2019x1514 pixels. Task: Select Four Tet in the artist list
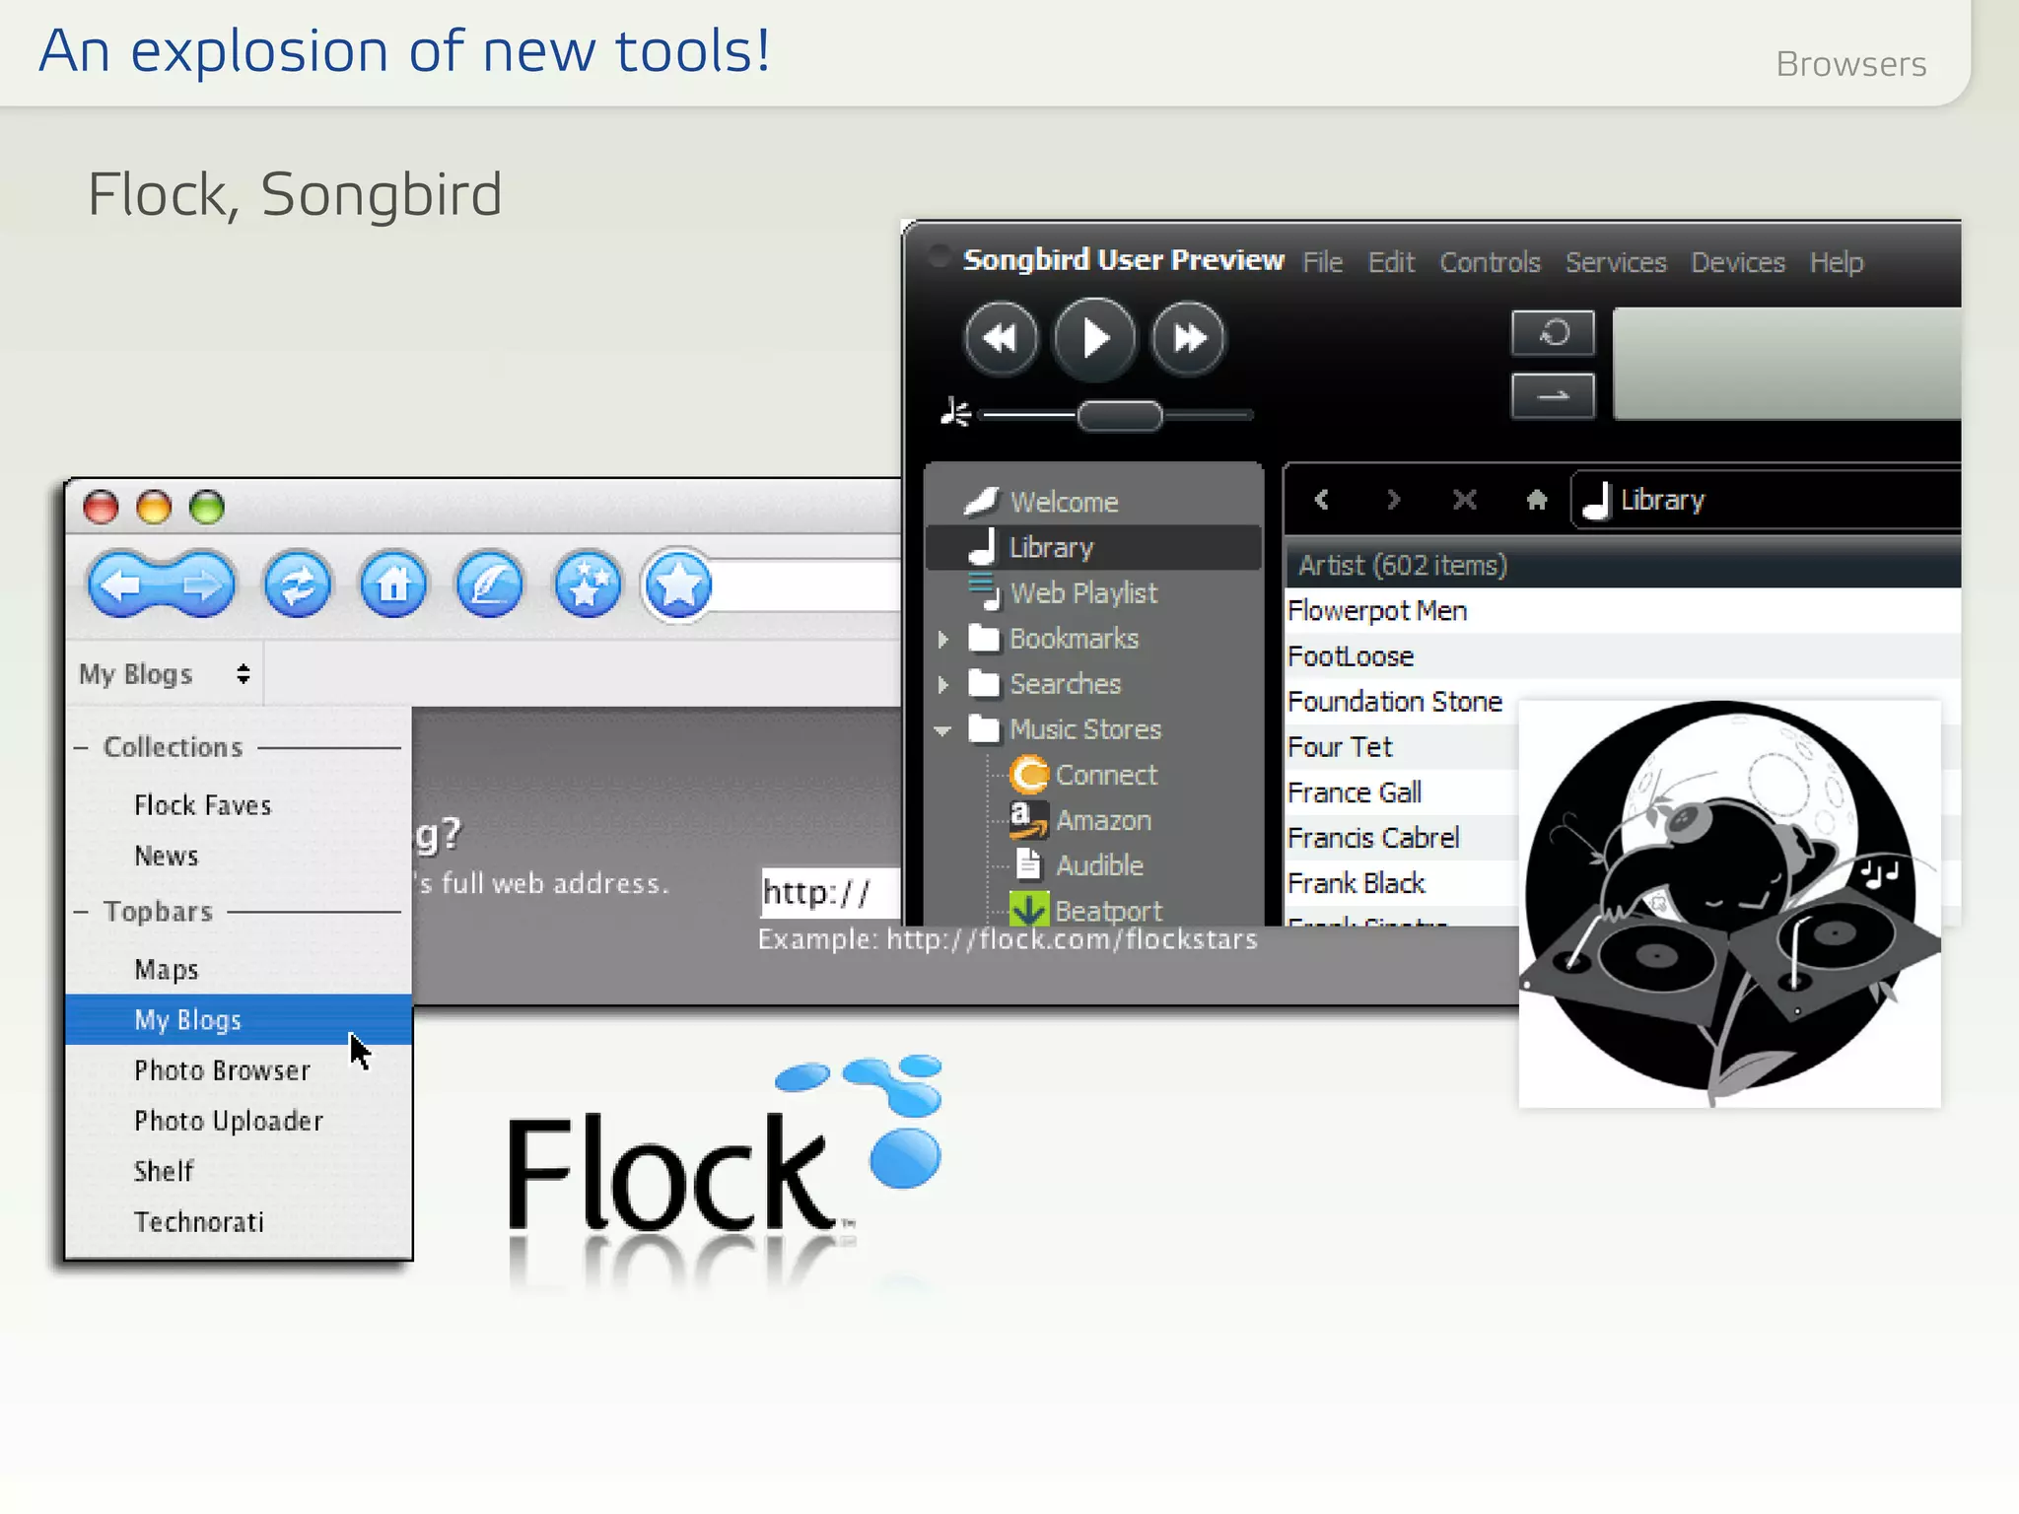pyautogui.click(x=1340, y=747)
